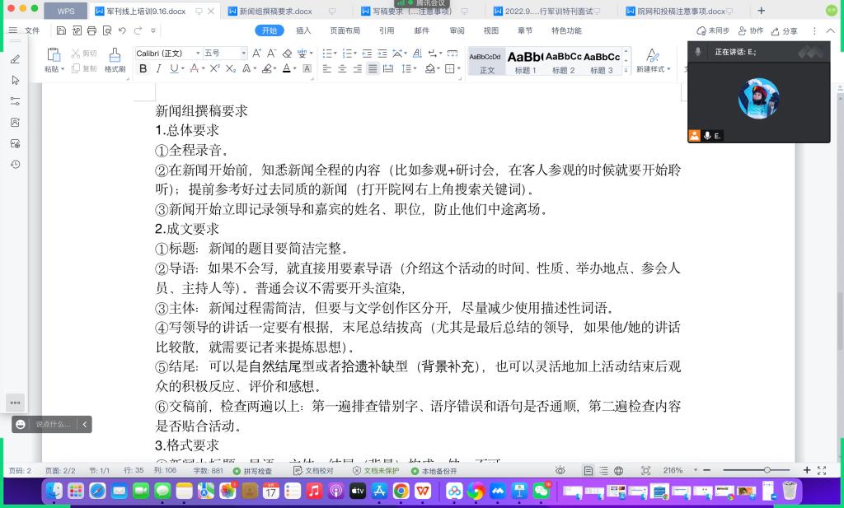Apply superscript formatting
The width and height of the screenshot is (844, 508).
[x=215, y=69]
